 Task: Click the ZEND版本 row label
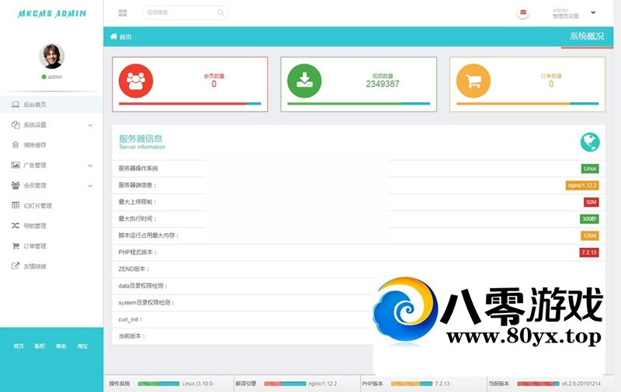[x=134, y=269]
